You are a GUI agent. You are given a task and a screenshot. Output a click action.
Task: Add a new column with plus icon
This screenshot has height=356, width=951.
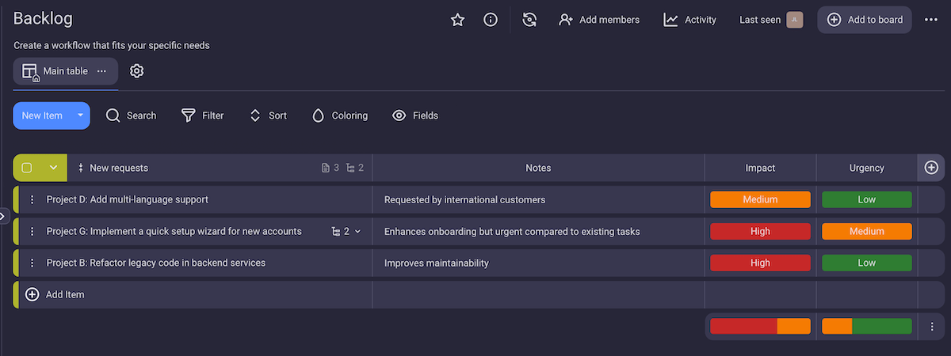click(931, 168)
